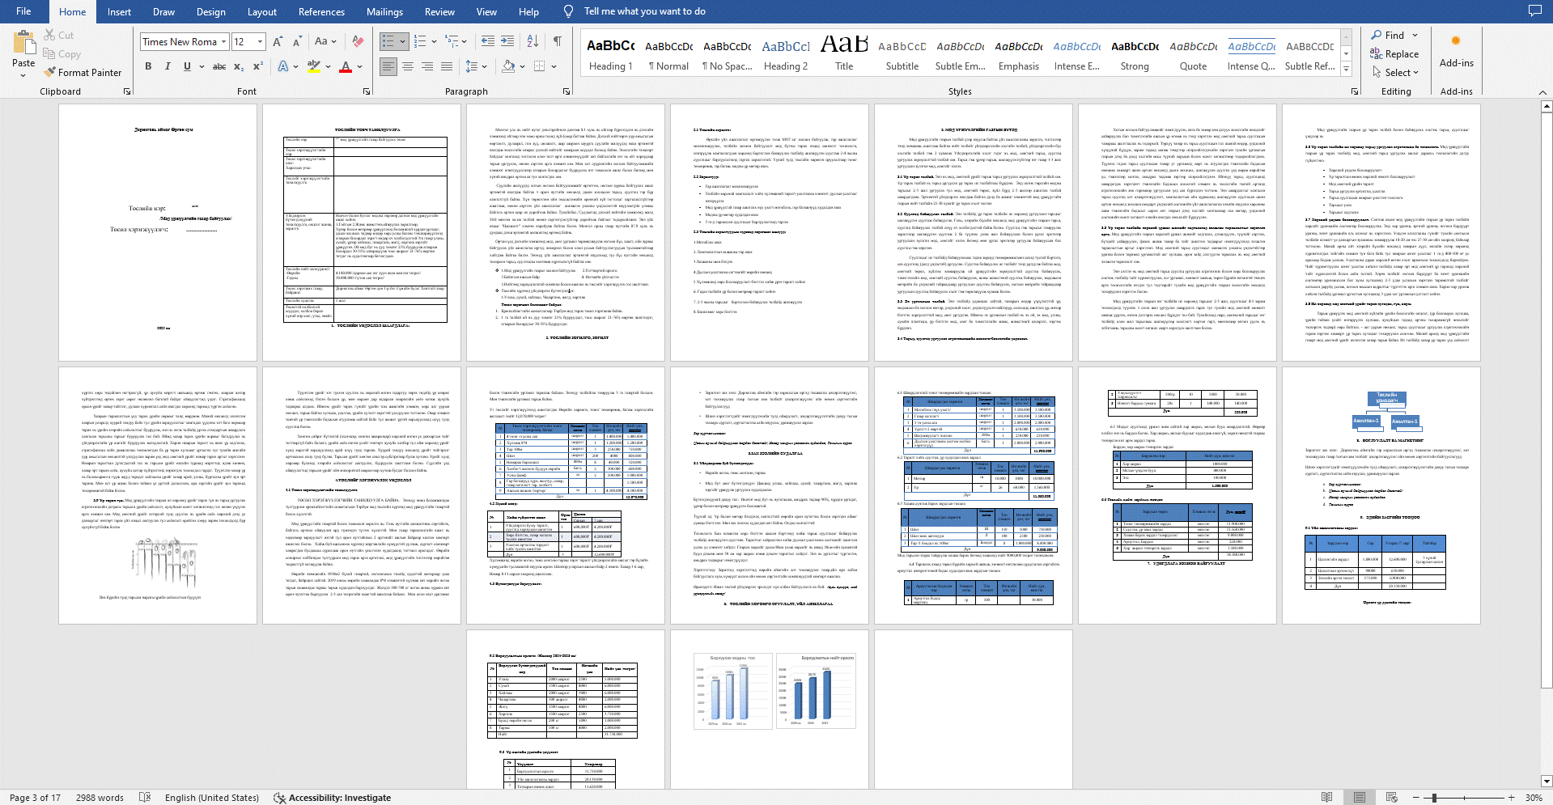Open the Tell me lightbulb search

coord(569,11)
